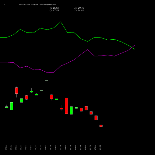Select the green candle on 10 Feb
Viewport: 155px width, 155px height.
pyautogui.click(x=71, y=110)
